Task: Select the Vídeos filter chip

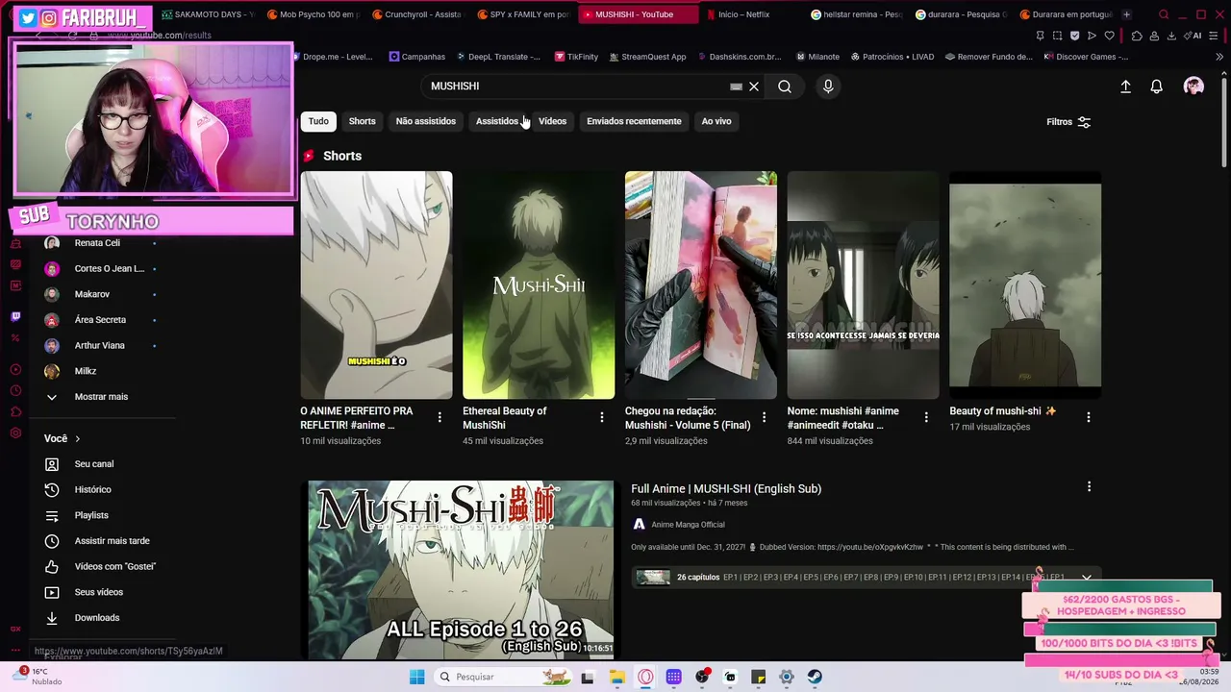Action: click(x=552, y=121)
